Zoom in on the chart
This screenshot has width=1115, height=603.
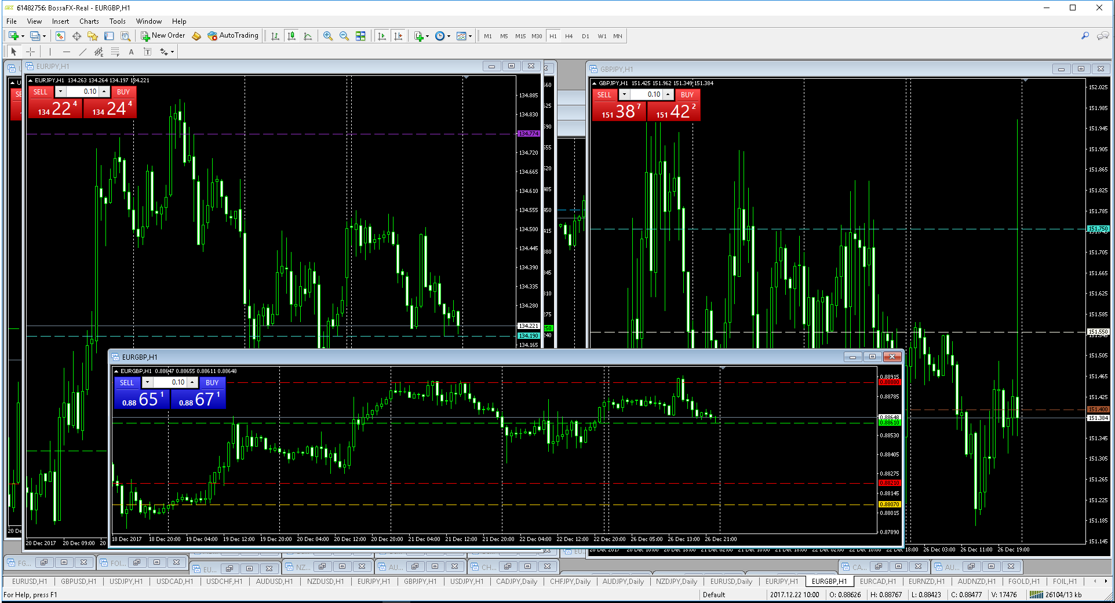(328, 36)
